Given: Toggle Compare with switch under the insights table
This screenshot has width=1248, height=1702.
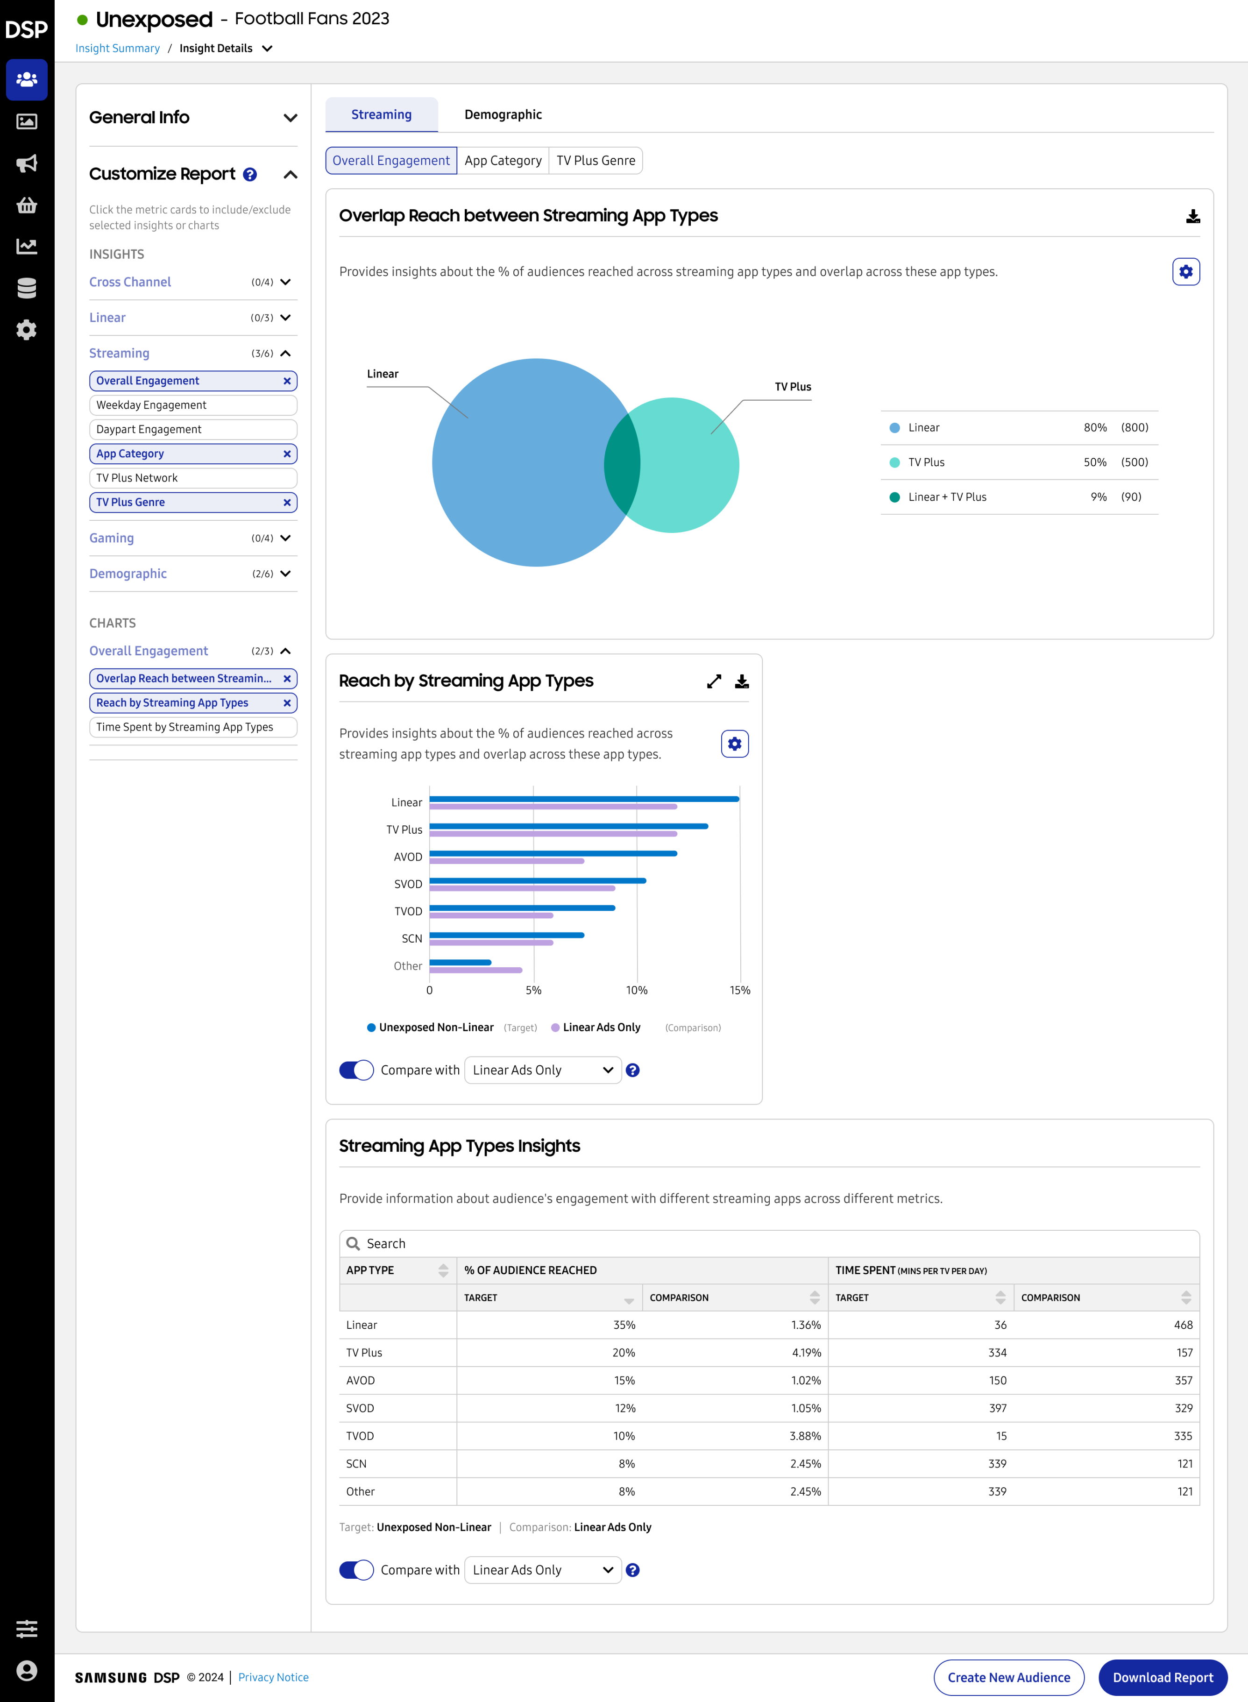Looking at the screenshot, I should (x=356, y=1570).
